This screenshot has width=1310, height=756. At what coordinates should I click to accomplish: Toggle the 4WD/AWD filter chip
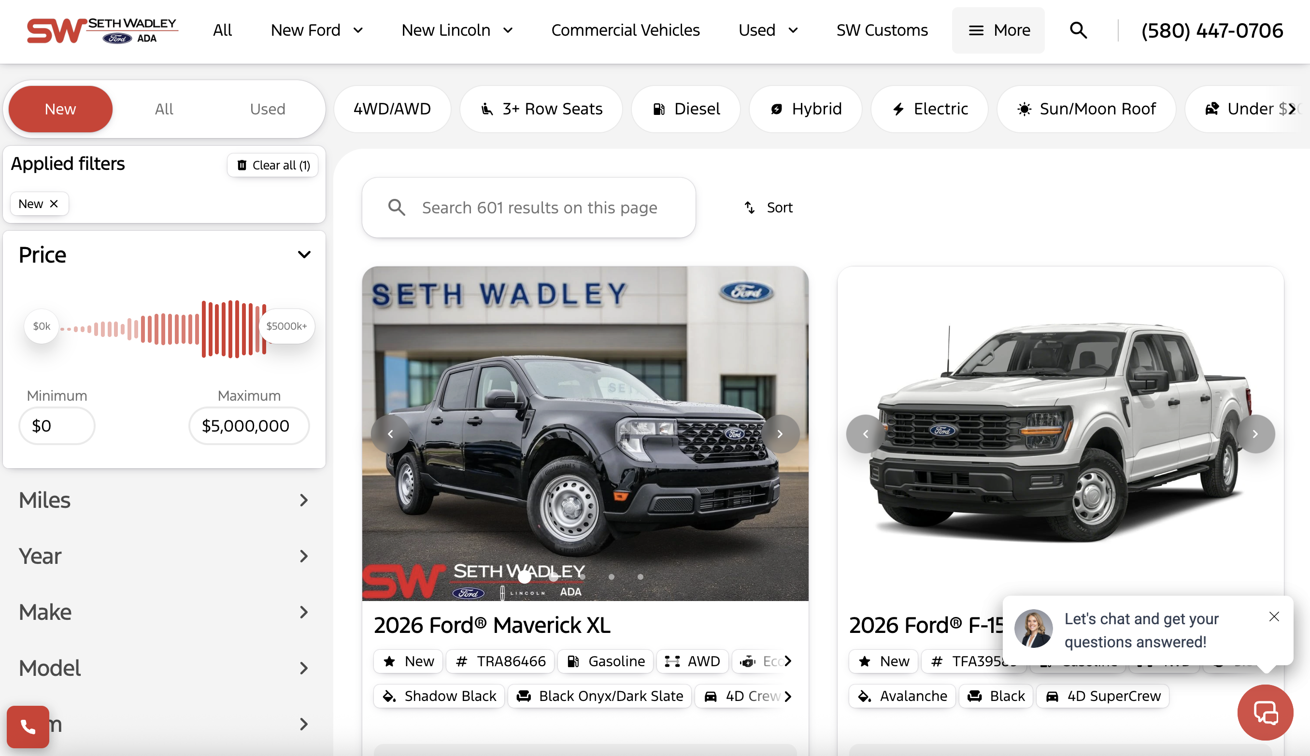(392, 109)
